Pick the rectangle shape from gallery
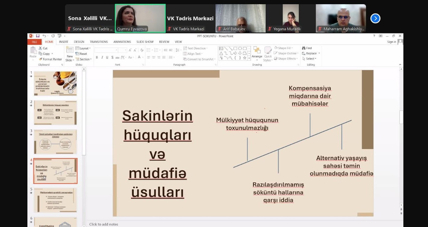428x227 pixels. click(235, 48)
